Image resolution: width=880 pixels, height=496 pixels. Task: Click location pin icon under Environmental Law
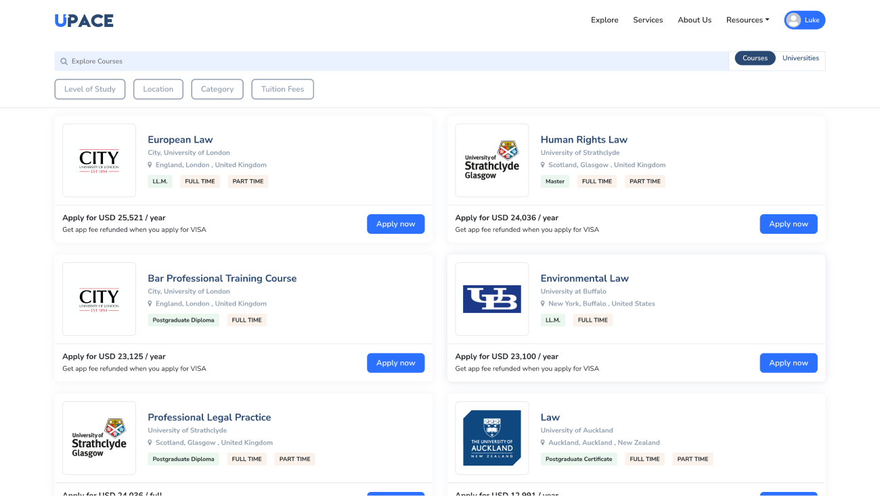[x=543, y=304]
